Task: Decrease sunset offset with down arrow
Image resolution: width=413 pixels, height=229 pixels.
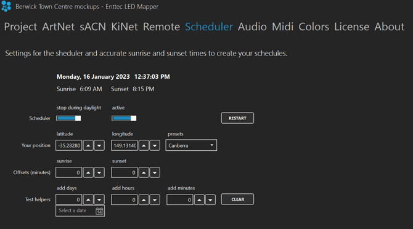Action: click(155, 172)
